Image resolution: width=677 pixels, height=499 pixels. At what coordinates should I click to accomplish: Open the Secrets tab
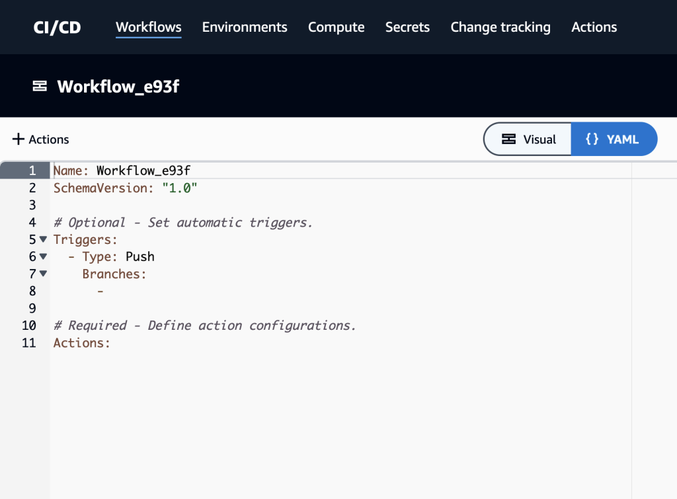(x=407, y=27)
